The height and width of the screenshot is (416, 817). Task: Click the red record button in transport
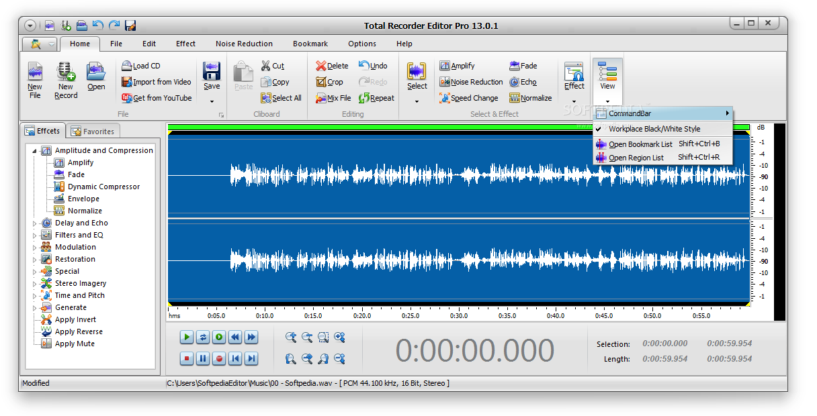point(219,359)
